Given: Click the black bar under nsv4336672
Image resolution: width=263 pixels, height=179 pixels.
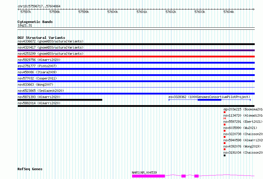Looking at the screenshot, I should [136, 44].
